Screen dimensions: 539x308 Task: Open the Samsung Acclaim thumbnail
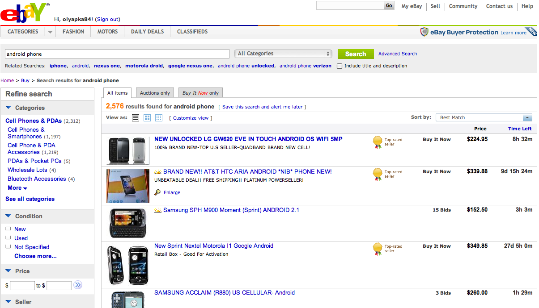(x=128, y=300)
